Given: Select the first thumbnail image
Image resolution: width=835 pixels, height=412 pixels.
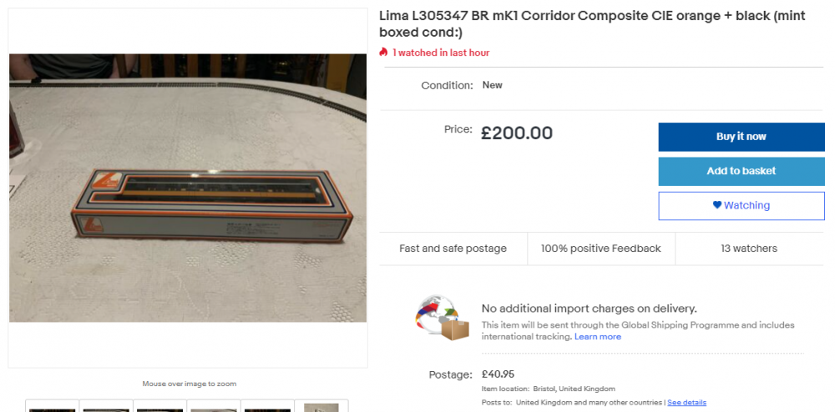Looking at the screenshot, I should [52, 407].
